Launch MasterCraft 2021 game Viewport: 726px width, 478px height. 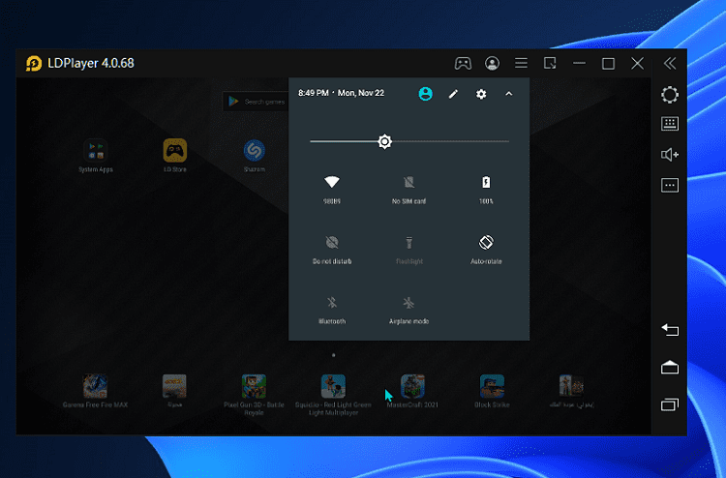click(412, 392)
